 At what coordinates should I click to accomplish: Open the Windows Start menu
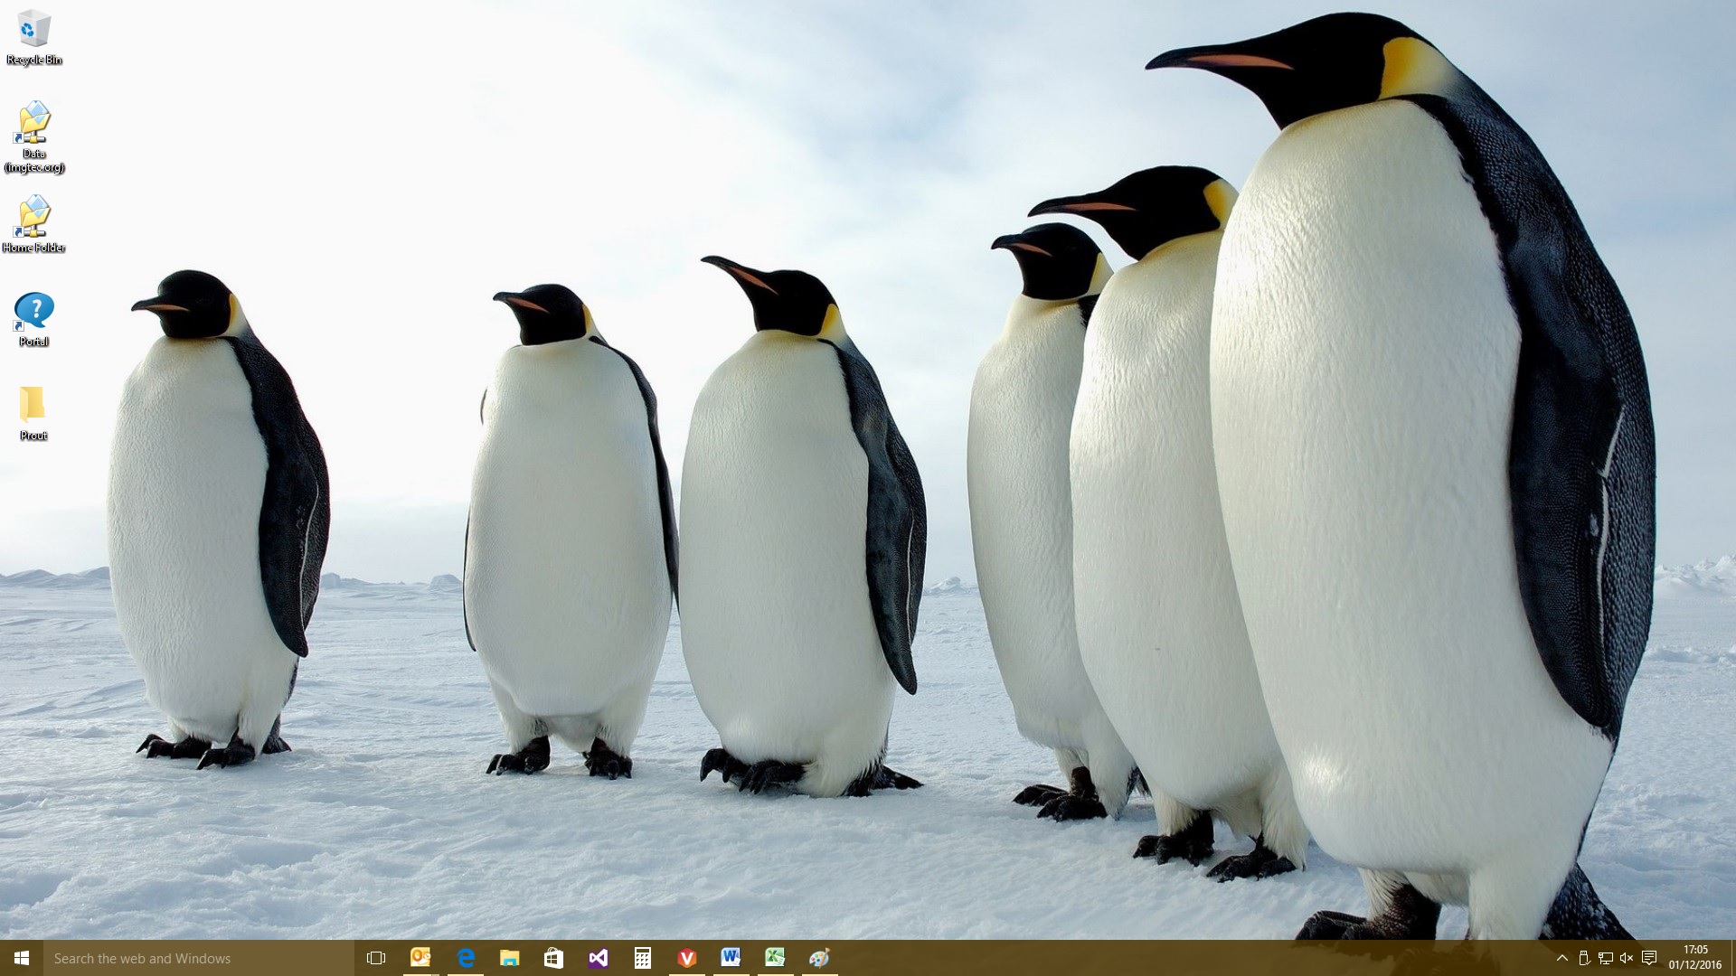[22, 958]
